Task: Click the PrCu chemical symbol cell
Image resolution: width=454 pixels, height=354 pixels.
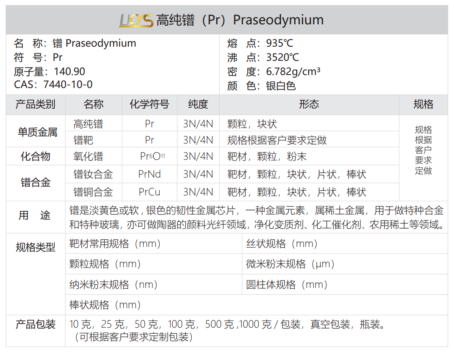Action: coord(149,192)
